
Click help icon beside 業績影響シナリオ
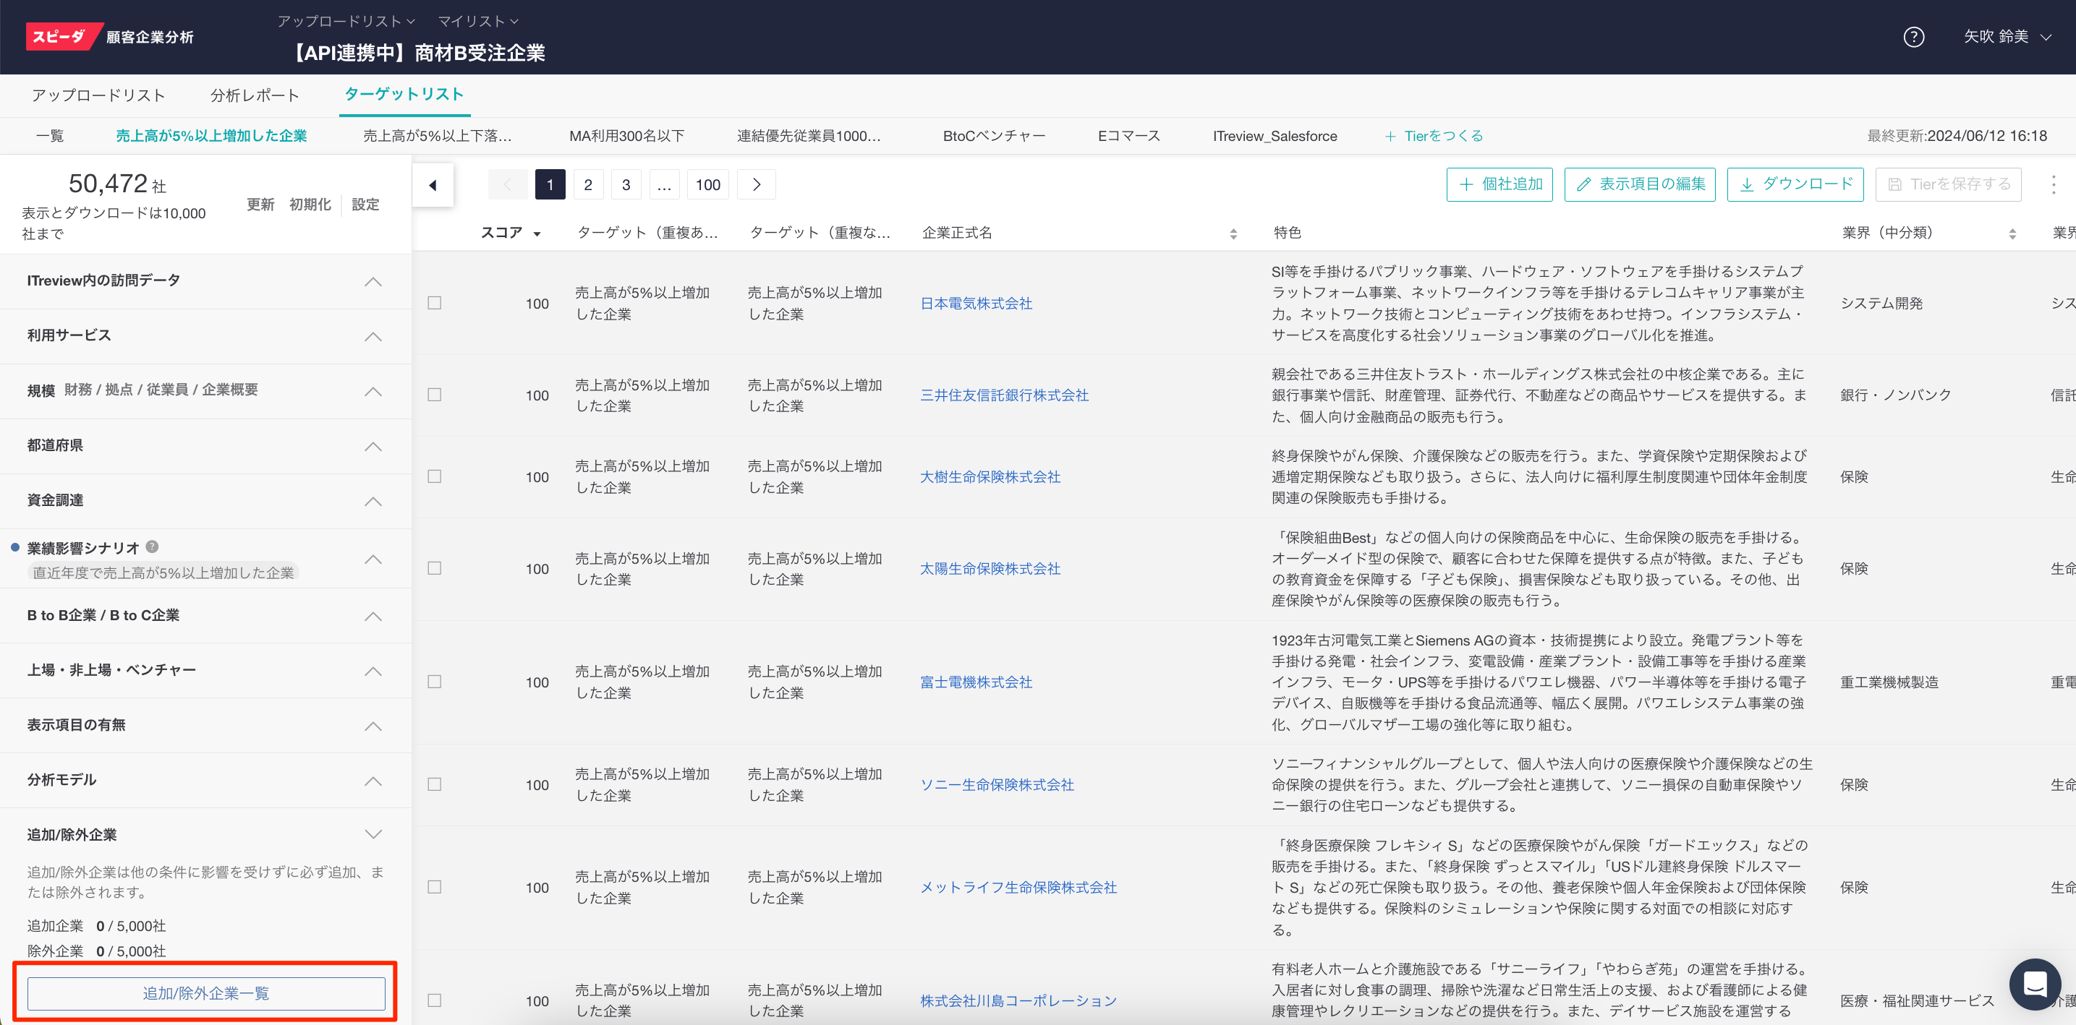(x=153, y=546)
